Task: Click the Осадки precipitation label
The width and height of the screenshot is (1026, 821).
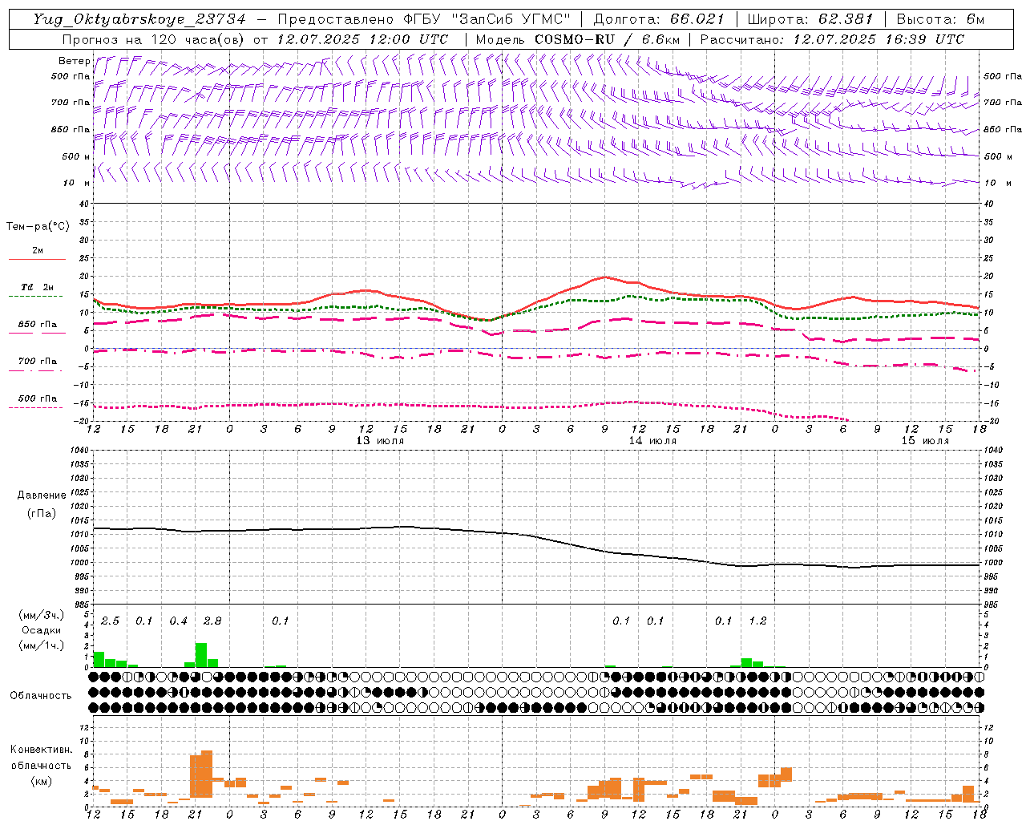Action: pos(42,630)
